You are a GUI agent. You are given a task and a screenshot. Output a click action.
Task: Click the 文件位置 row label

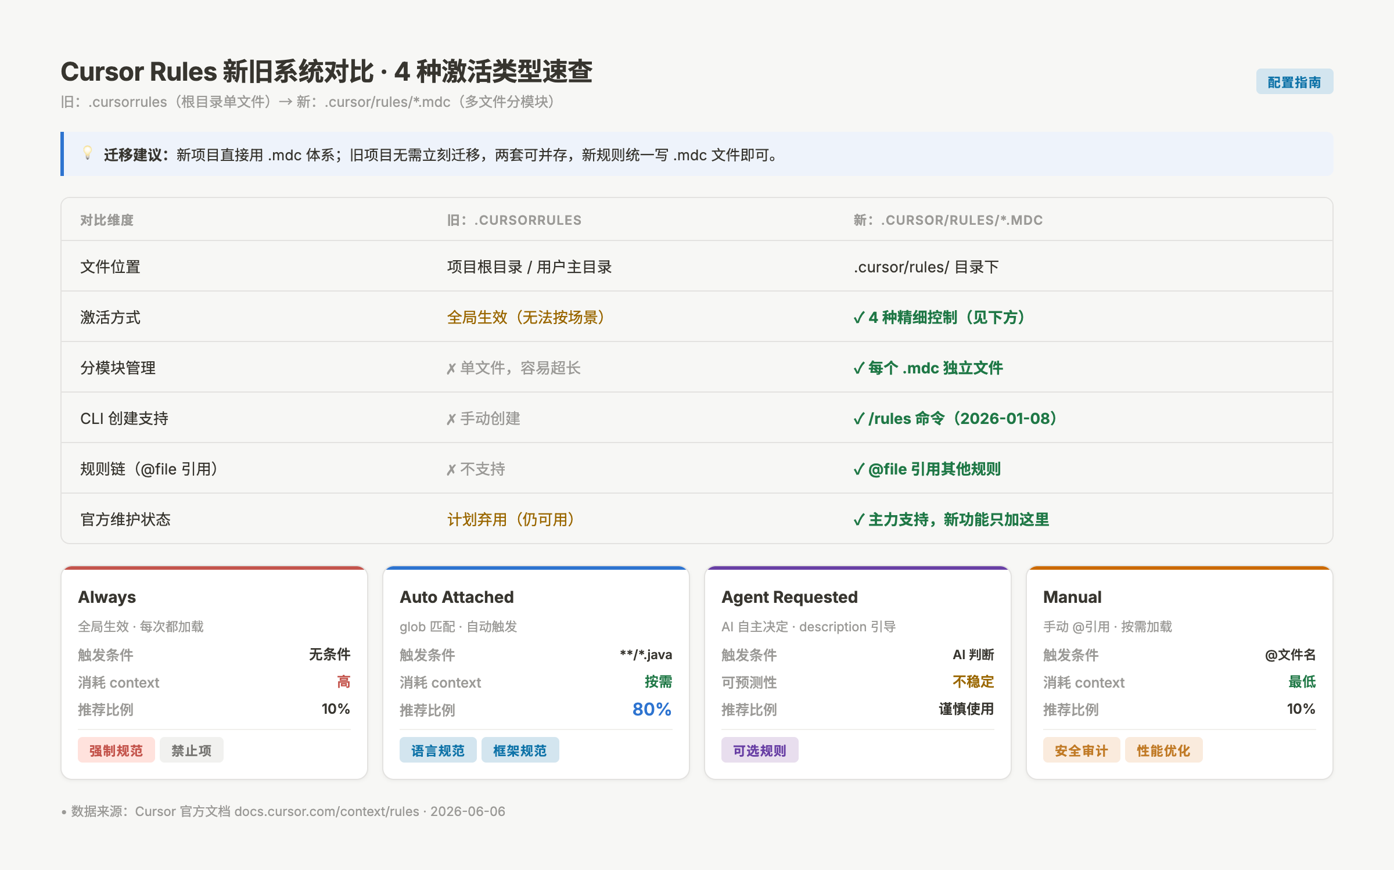[110, 267]
